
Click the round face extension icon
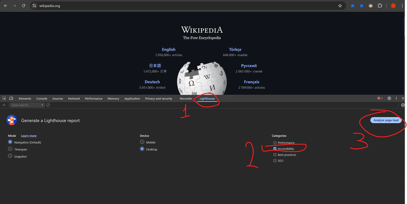371,6
